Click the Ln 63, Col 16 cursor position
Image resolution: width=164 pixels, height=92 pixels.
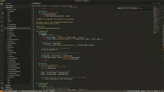point(133,91)
